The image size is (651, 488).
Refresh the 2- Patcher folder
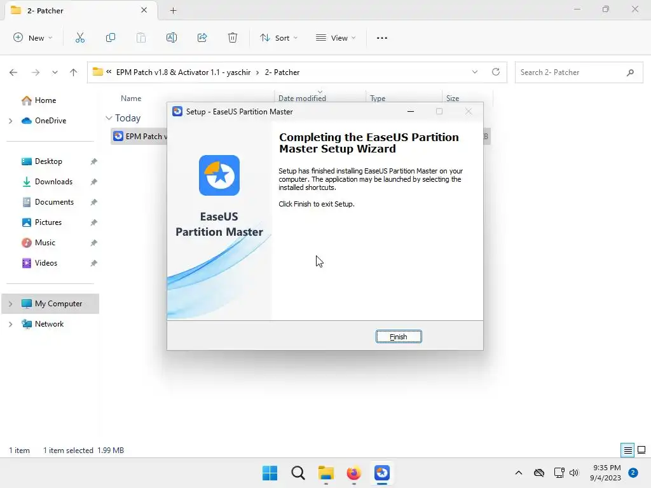coord(496,72)
